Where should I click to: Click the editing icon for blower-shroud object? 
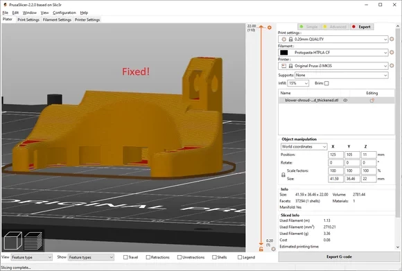372,100
